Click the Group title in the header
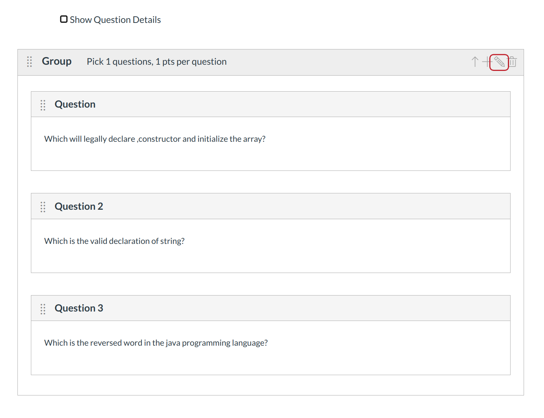Screen dimensions: 544x418 (57, 61)
